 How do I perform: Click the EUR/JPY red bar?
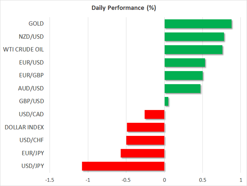142,153
